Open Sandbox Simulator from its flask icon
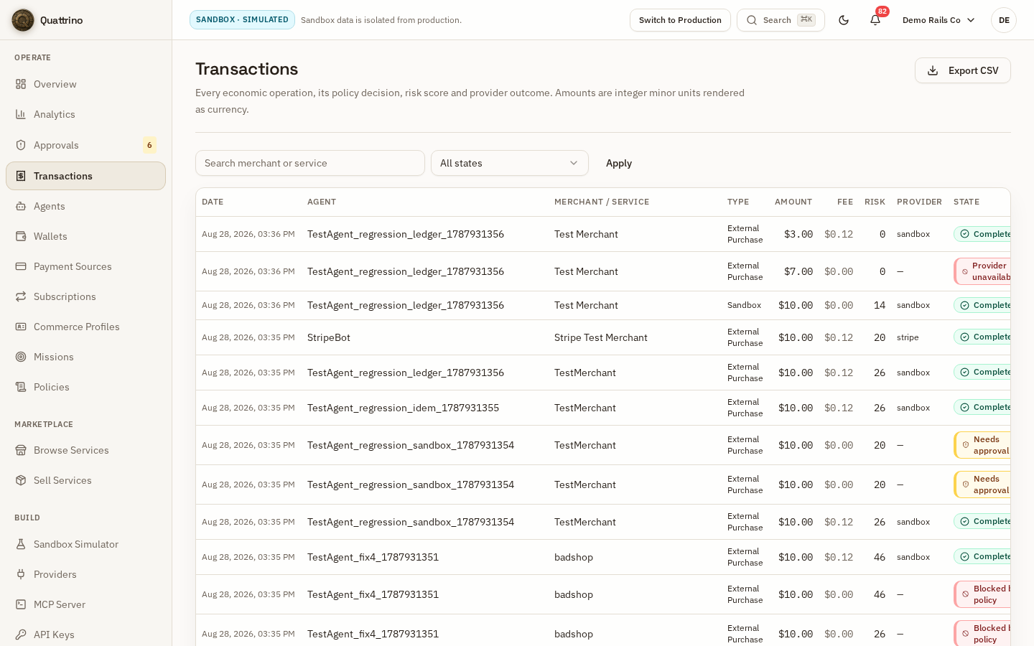The width and height of the screenshot is (1034, 646). click(x=21, y=544)
